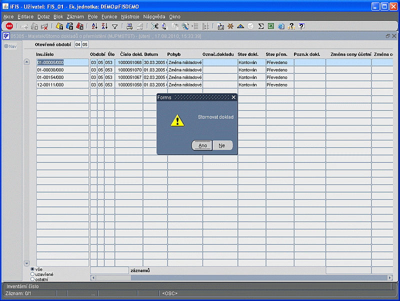
Task: Click the open period field '05'
Action: (85, 44)
